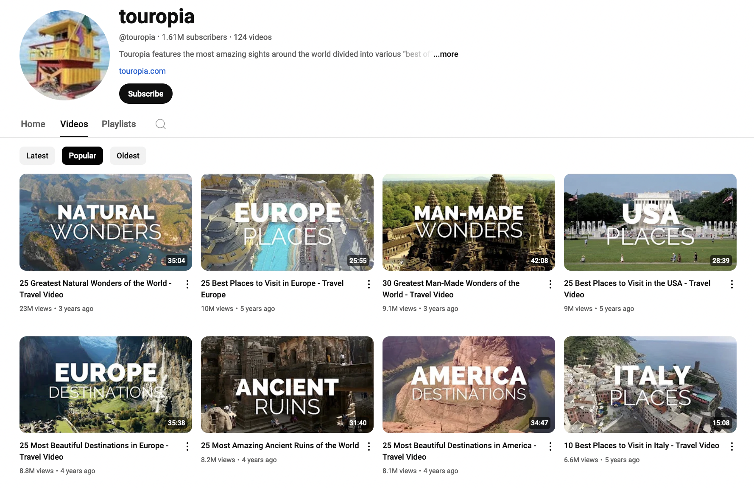Screen dimensions: 754x488
Task: Play the Europe Destinations thumbnail
Action: (x=106, y=385)
